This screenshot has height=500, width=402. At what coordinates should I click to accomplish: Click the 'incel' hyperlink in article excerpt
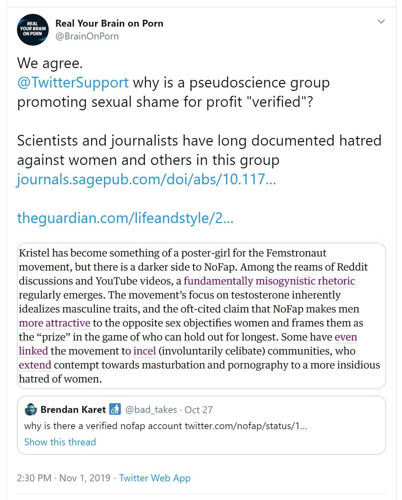pos(145,351)
